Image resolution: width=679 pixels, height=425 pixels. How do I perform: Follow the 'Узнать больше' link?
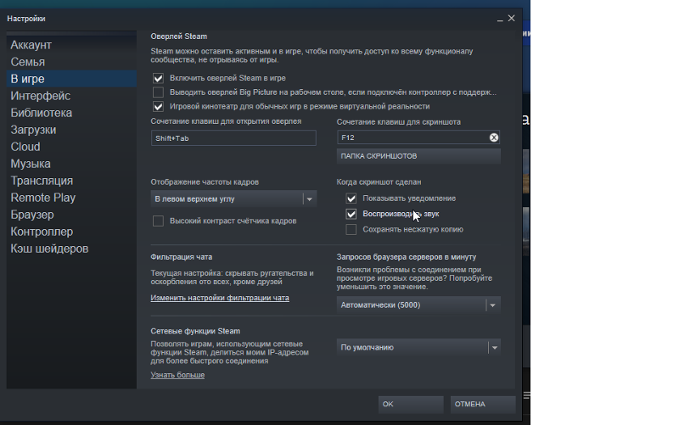tap(177, 375)
